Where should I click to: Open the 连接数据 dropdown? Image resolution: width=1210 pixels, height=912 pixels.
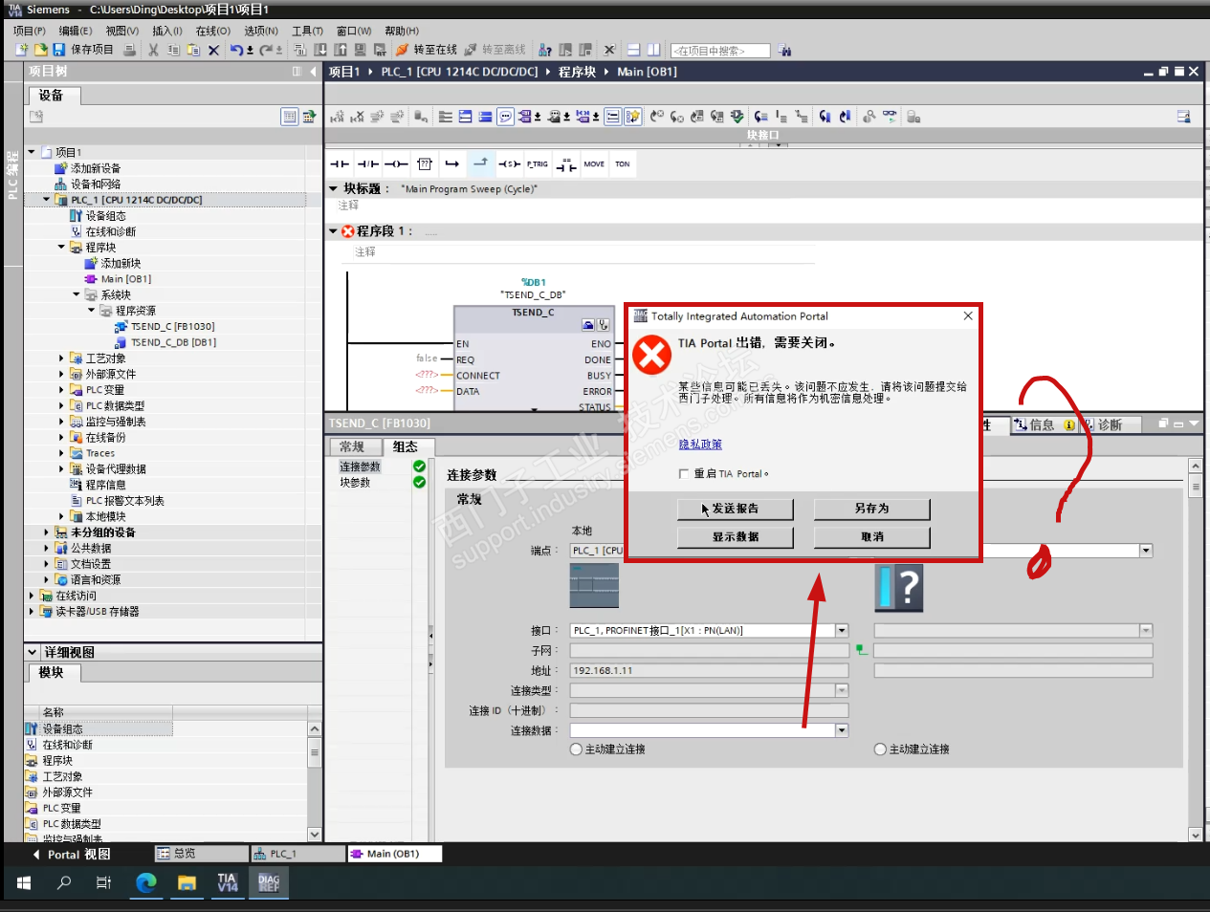click(x=842, y=730)
